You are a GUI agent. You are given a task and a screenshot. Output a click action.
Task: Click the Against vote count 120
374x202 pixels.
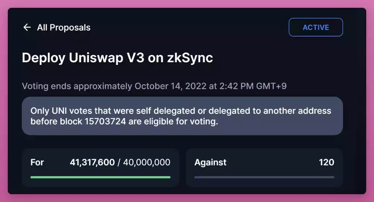(x=326, y=162)
